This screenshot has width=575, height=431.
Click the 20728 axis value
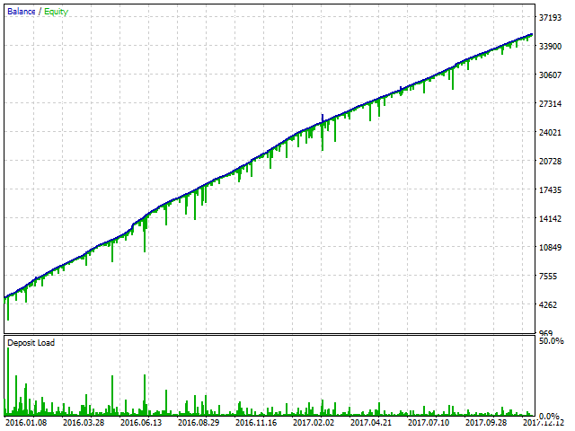(x=550, y=162)
